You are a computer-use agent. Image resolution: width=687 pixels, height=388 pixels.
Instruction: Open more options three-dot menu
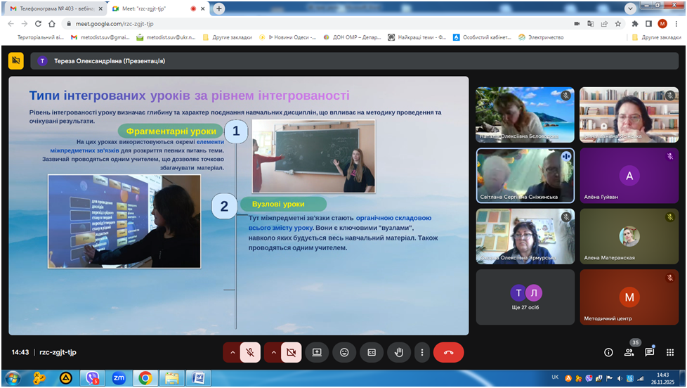tap(421, 352)
